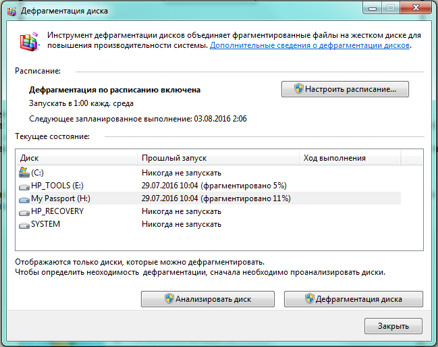Image resolution: width=438 pixels, height=347 pixels.
Task: Click the Windows drive icon for (C:)
Action: 24,172
